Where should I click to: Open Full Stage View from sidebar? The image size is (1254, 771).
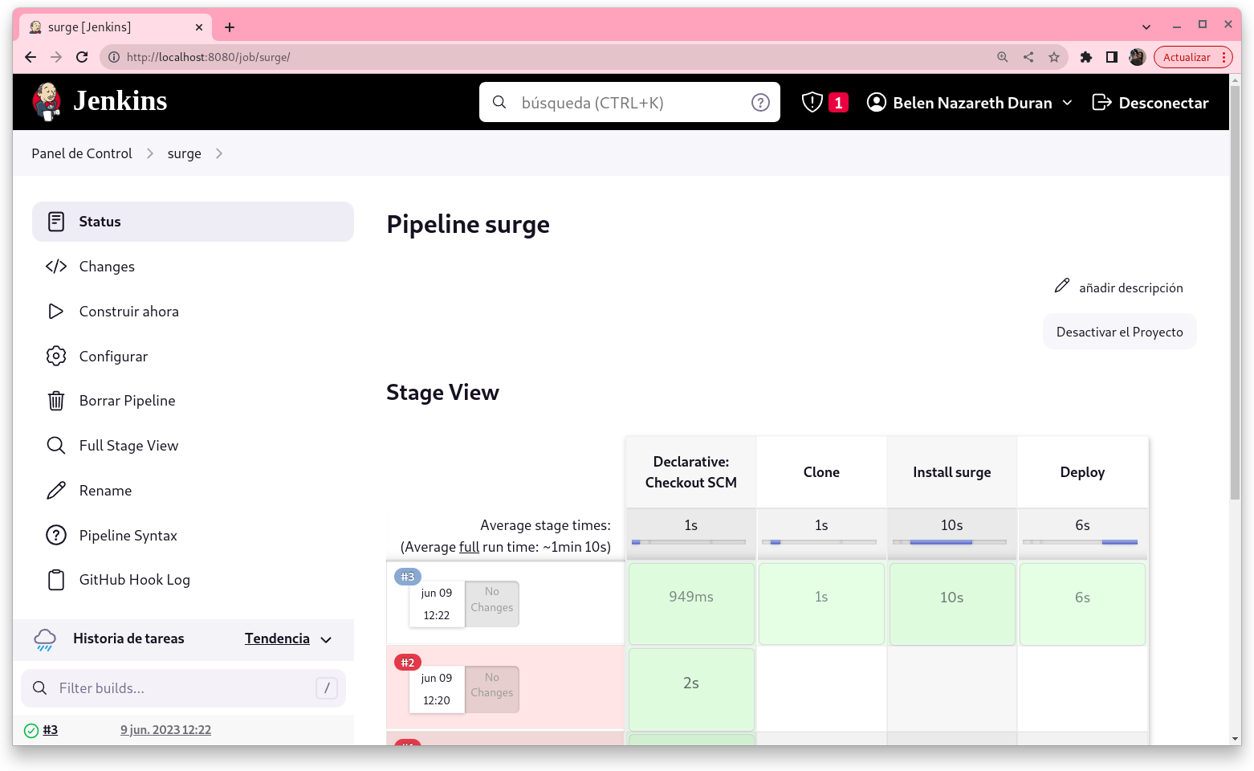[128, 446]
